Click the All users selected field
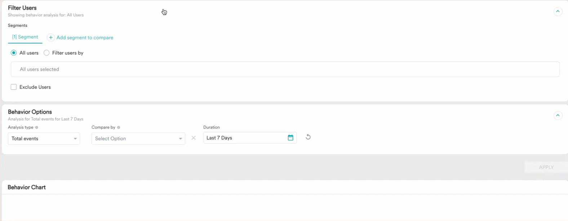The image size is (568, 221). pyautogui.click(x=285, y=69)
